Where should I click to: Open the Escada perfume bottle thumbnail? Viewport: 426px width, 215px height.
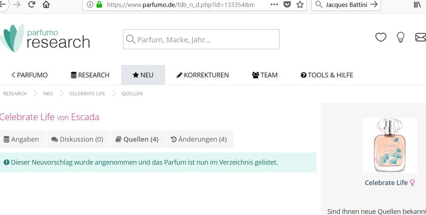(x=390, y=145)
